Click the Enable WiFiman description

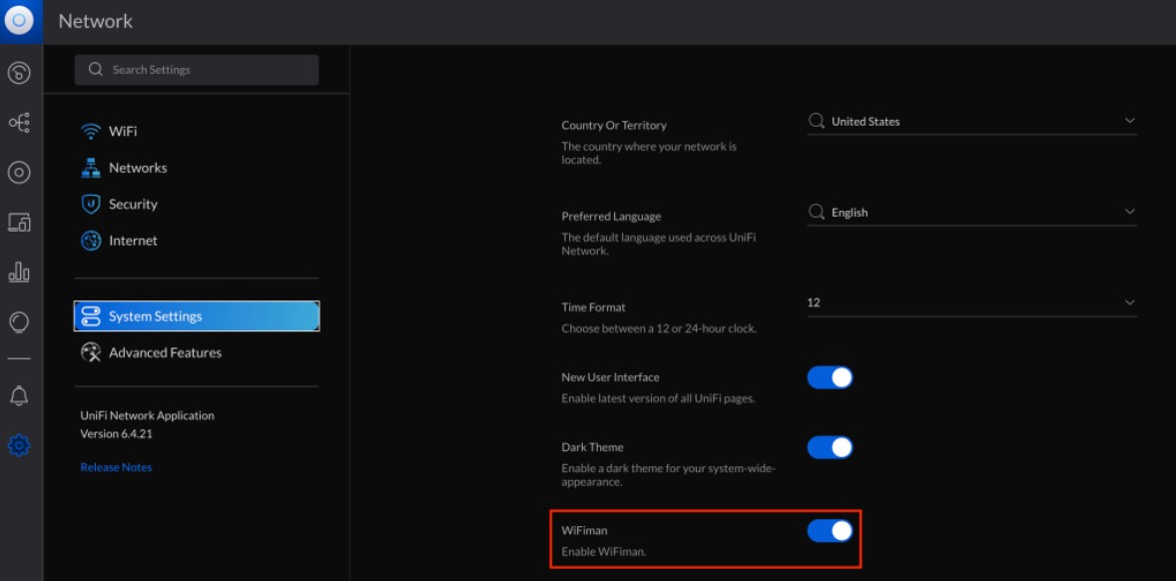(604, 552)
